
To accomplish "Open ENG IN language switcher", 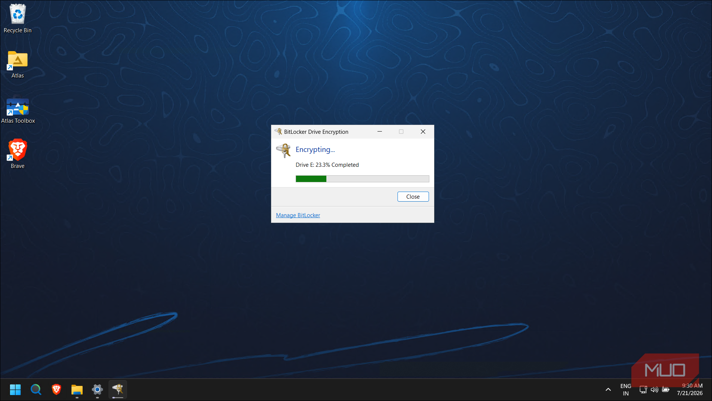I will [x=626, y=390].
